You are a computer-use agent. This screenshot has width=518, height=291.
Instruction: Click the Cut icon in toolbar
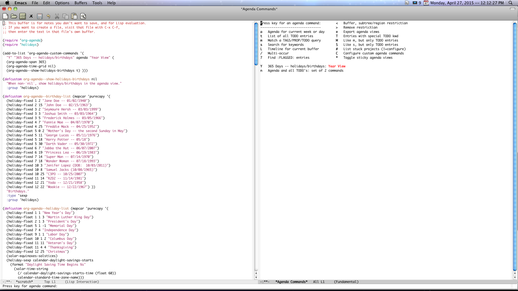(57, 16)
